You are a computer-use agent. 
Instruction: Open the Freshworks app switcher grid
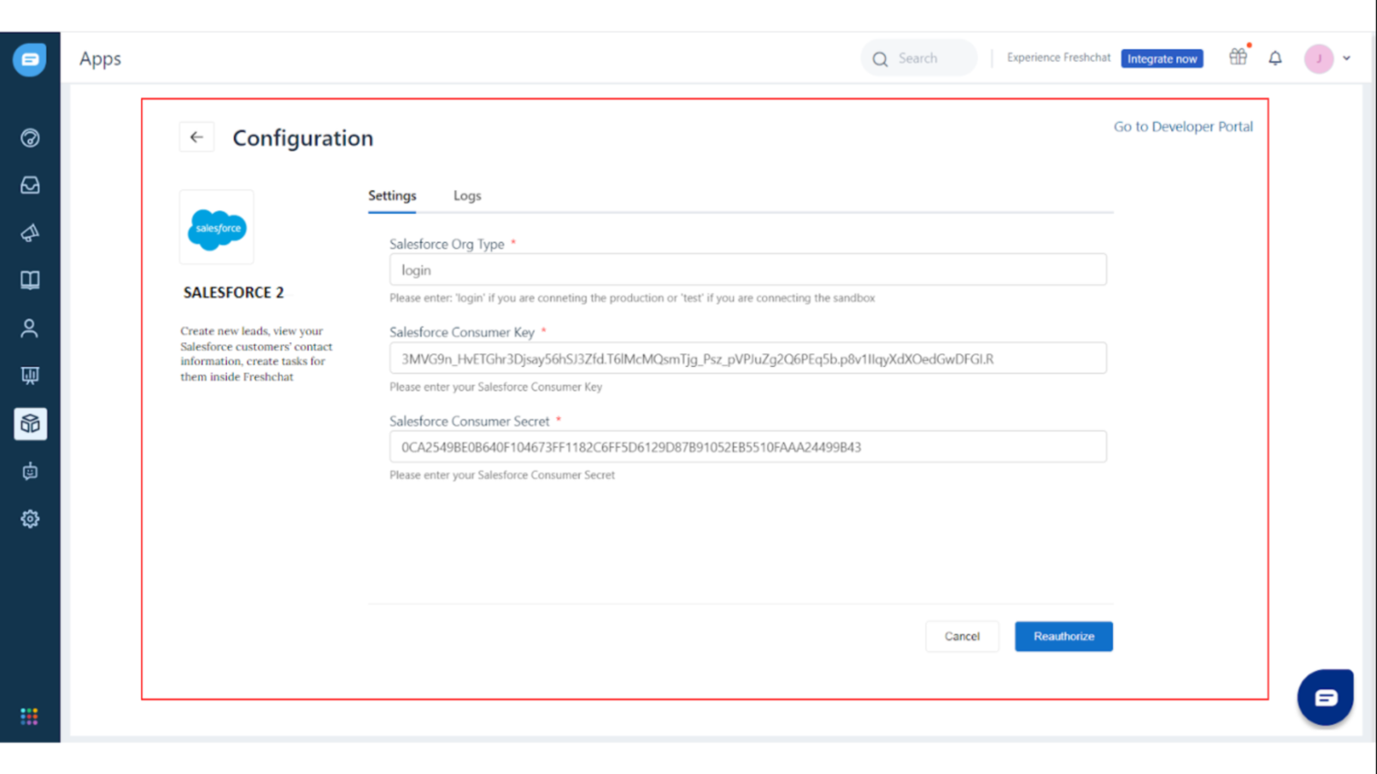(30, 716)
